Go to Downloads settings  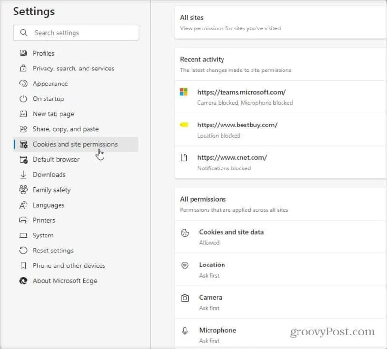pos(75,175)
